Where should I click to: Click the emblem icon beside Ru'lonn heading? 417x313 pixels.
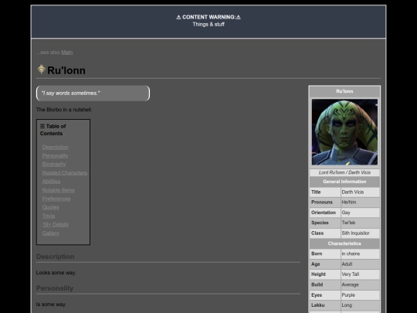41,70
